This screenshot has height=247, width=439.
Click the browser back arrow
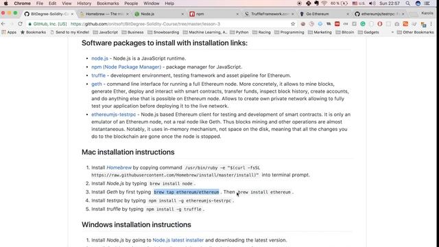coord(3,24)
